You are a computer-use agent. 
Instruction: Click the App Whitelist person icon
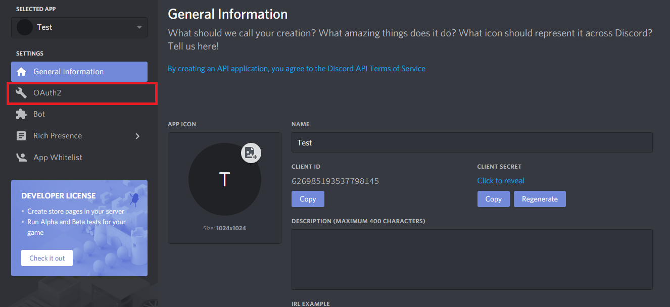coord(21,158)
